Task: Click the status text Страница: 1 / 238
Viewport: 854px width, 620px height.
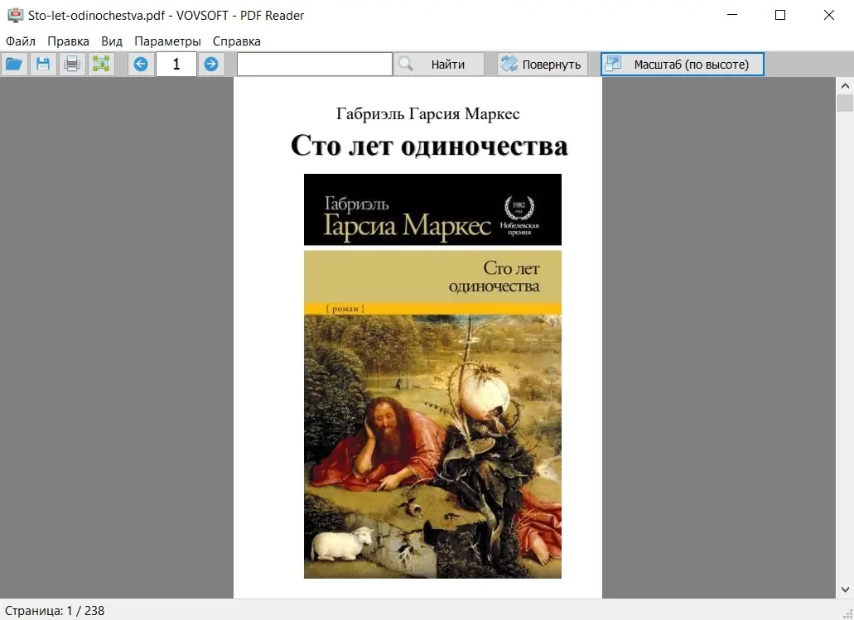Action: click(55, 611)
